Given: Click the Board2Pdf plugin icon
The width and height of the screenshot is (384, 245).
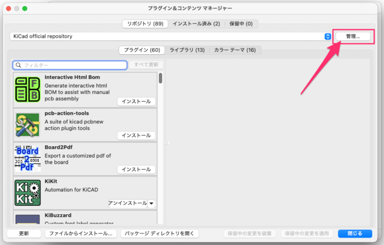Looking at the screenshot, I should pos(28,158).
